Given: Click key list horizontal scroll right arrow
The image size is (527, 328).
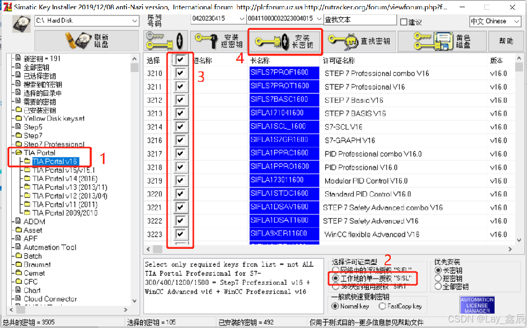Looking at the screenshot, I should coord(510,249).
